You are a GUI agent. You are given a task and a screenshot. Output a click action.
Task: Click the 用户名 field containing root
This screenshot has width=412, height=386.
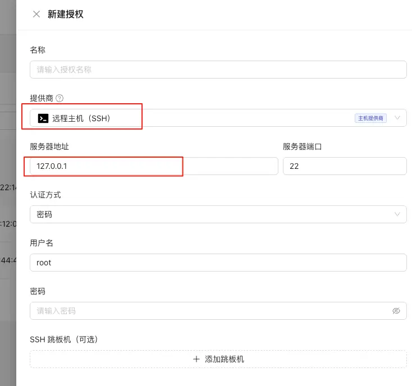218,263
